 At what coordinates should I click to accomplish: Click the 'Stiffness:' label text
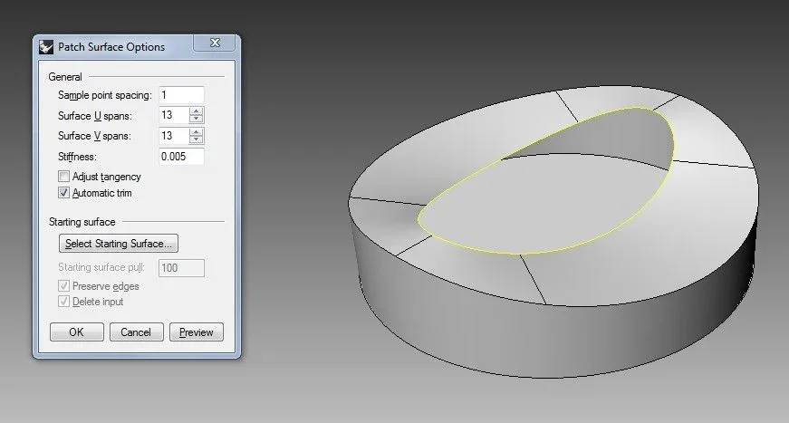click(x=77, y=157)
